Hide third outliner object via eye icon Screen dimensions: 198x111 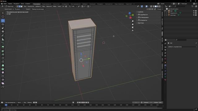pos(194,15)
